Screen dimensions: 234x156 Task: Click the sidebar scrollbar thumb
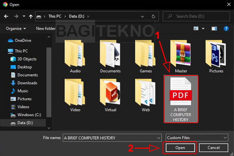coord(49,82)
